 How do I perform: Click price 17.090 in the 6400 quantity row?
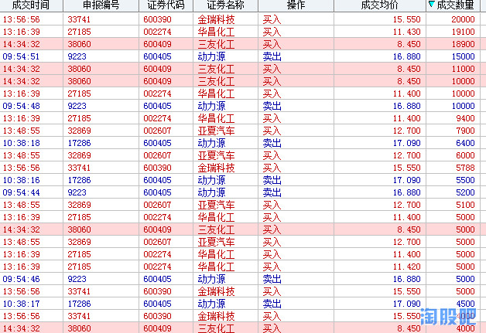406,143
